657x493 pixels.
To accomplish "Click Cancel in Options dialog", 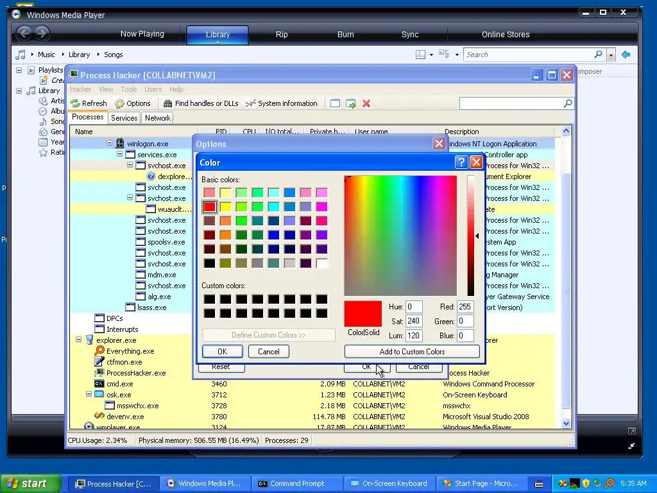I will pyautogui.click(x=418, y=367).
